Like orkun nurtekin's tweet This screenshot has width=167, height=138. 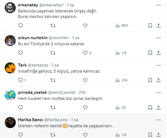(x=85, y=53)
